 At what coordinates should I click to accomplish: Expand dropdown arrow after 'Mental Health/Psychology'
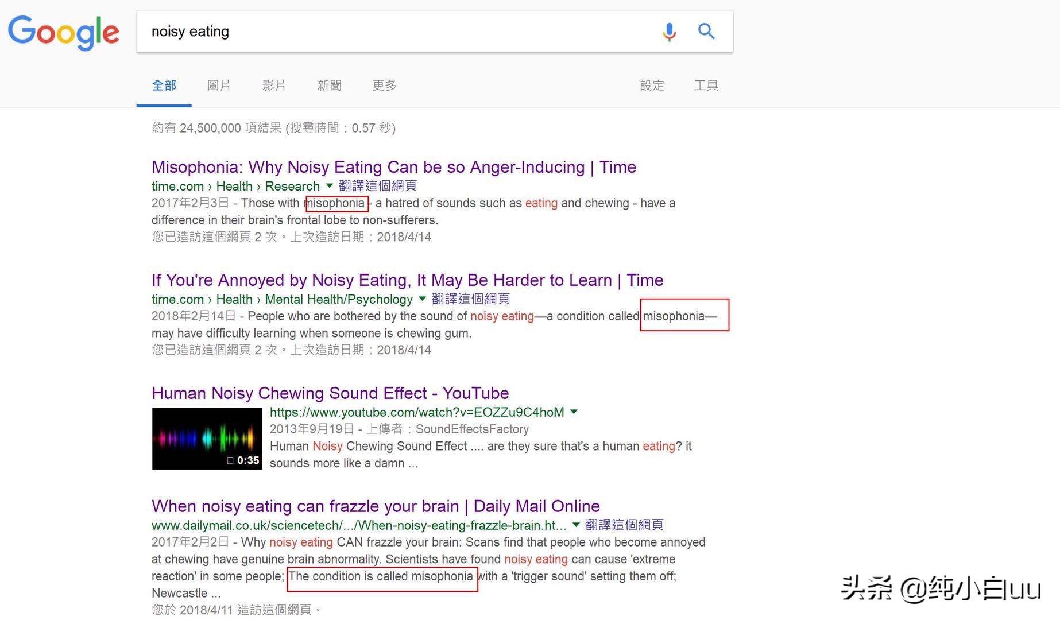click(x=423, y=299)
